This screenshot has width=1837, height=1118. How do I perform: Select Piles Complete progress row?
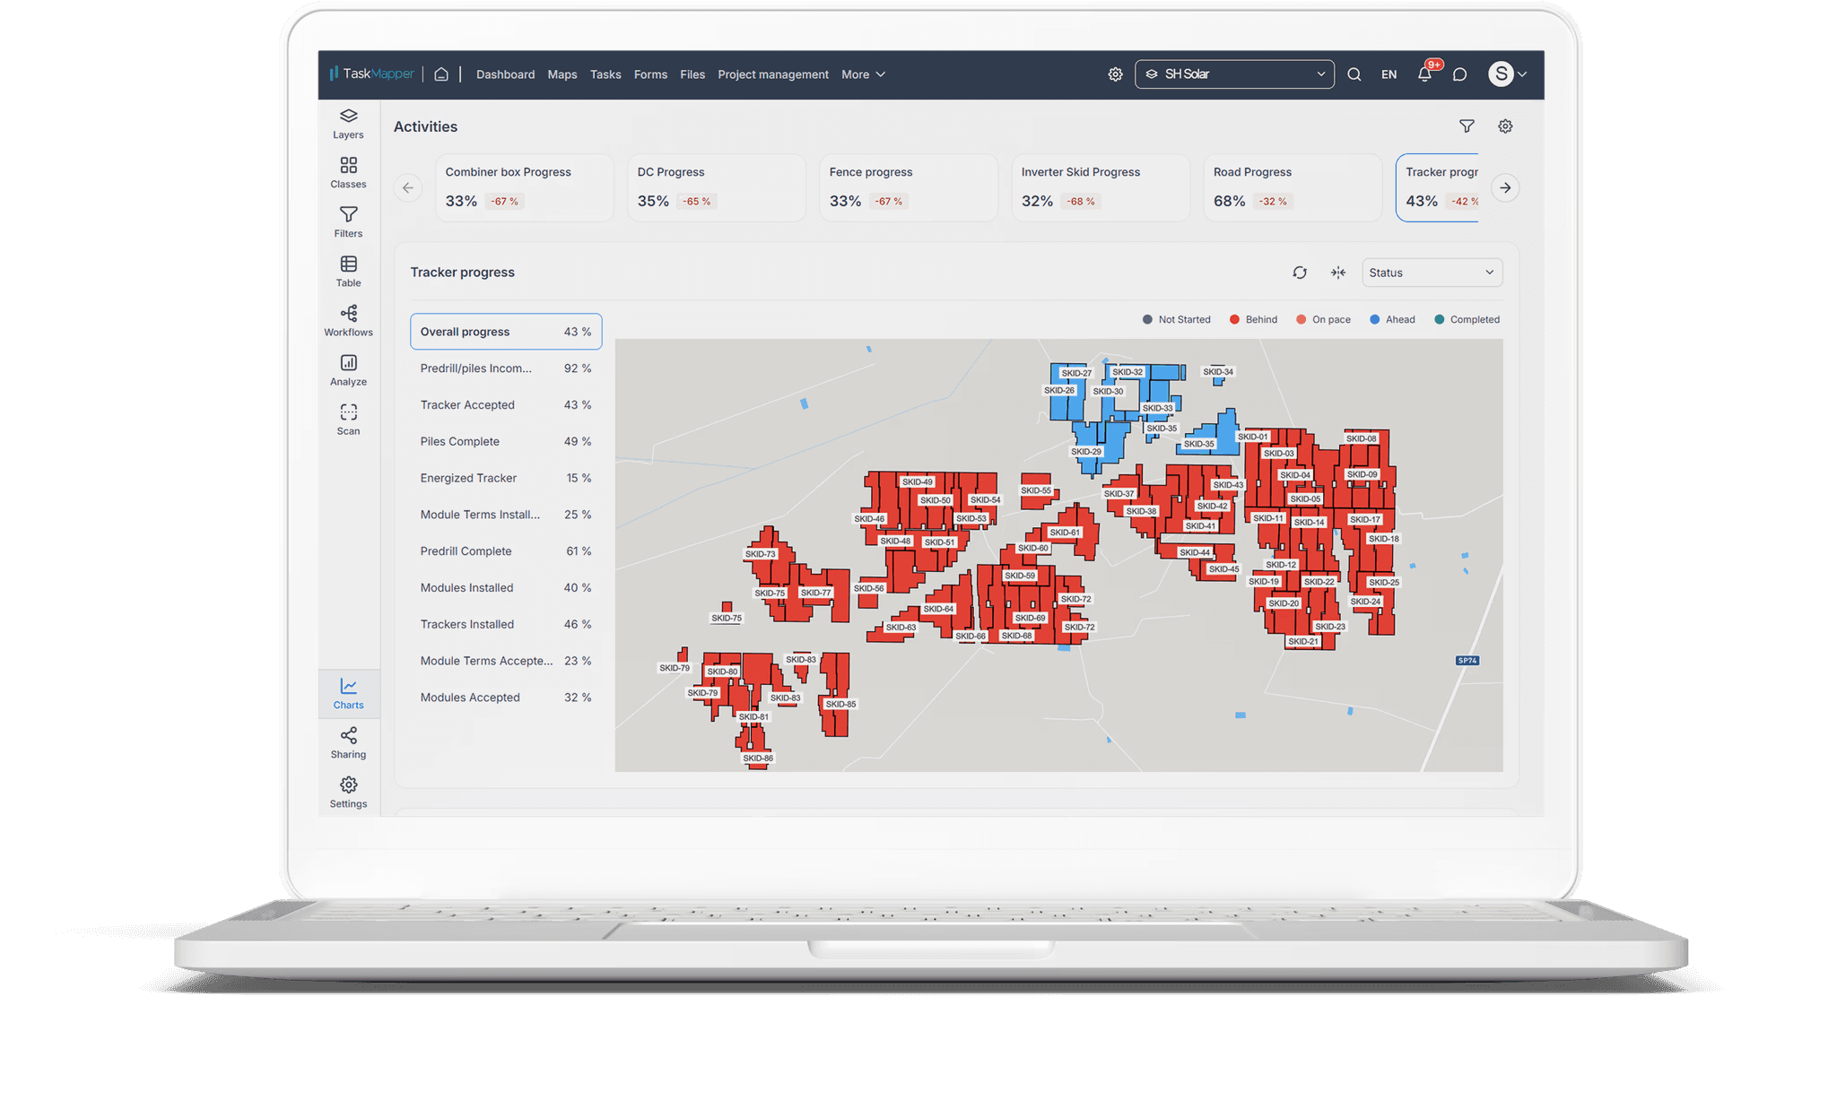coord(505,441)
